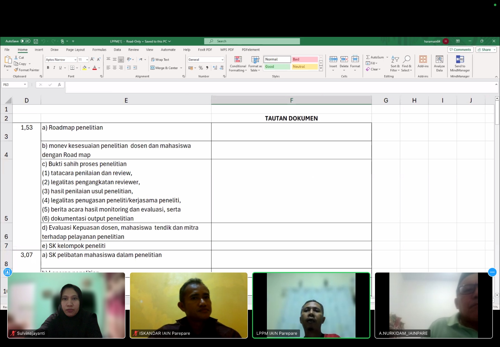Click the Save icon in title bar
The width and height of the screenshot is (500, 347).
36,41
